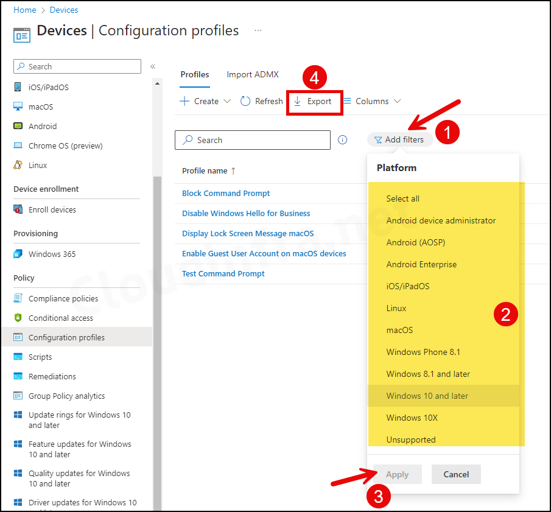Open the Create dropdown

(x=205, y=101)
